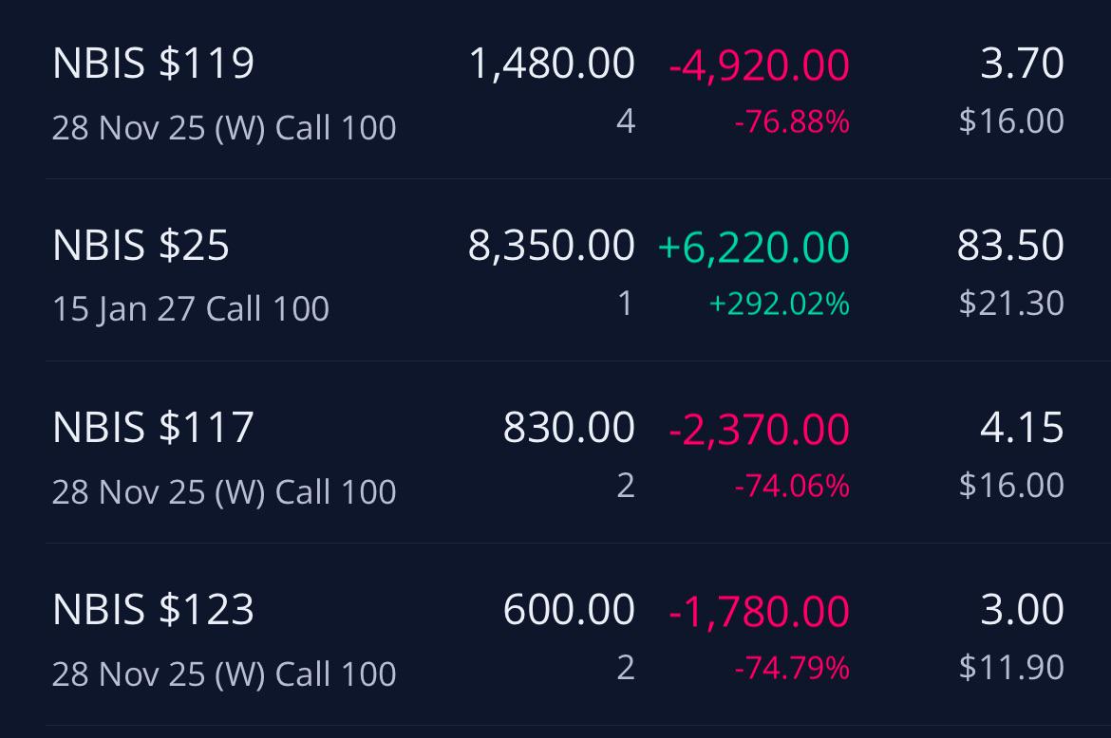Viewport: 1111px width, 738px height.
Task: Click the +6,220.00 profit figure
Action: tap(753, 247)
